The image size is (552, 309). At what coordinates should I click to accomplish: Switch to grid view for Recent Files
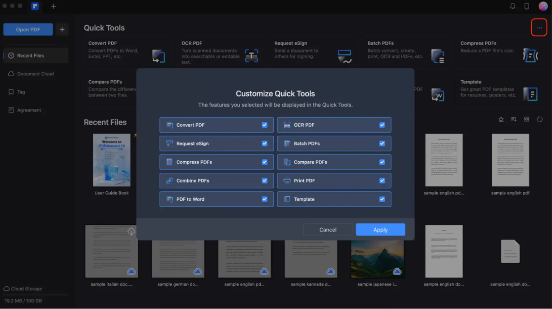click(x=527, y=119)
